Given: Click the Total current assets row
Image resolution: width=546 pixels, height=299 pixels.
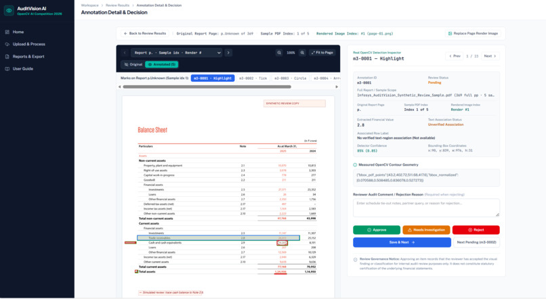Looking at the screenshot, I should coord(227,267).
